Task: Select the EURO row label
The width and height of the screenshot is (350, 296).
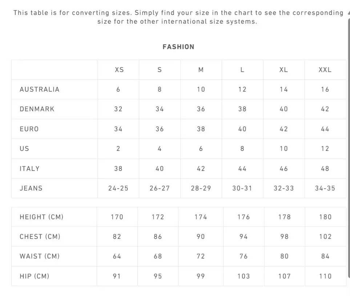Action: click(29, 129)
